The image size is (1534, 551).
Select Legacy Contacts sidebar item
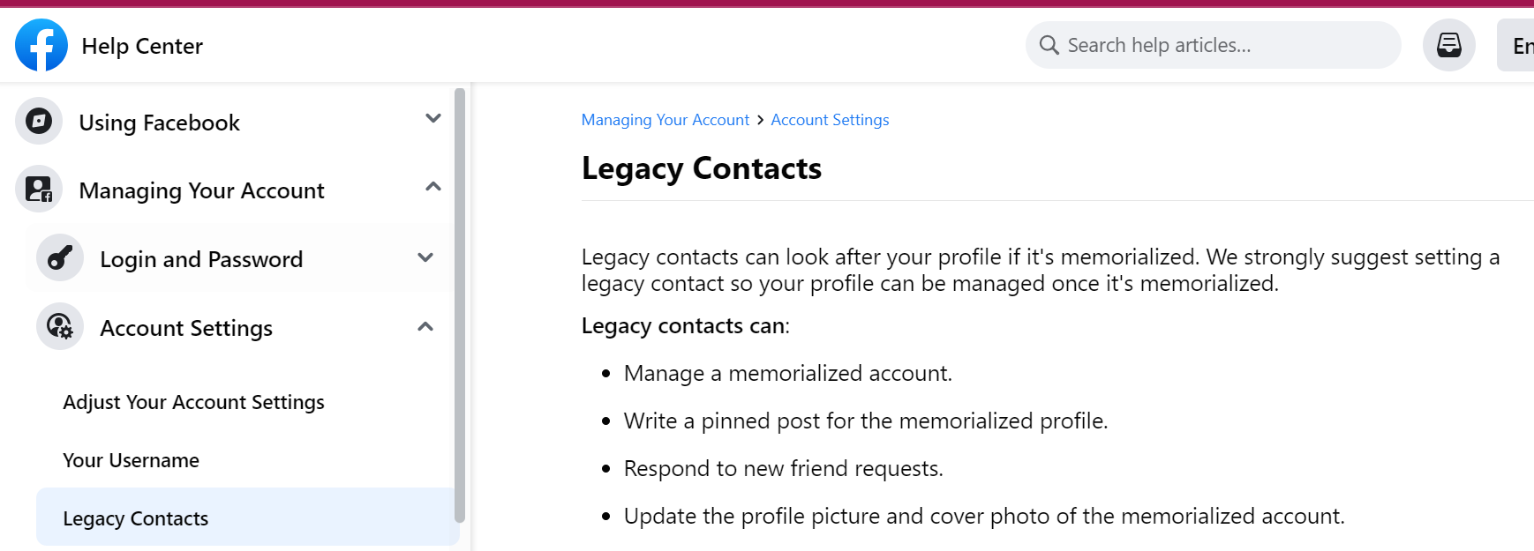pos(245,517)
